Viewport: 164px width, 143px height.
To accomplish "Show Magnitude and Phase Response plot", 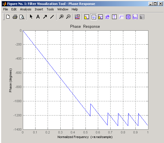I will 100,17.
